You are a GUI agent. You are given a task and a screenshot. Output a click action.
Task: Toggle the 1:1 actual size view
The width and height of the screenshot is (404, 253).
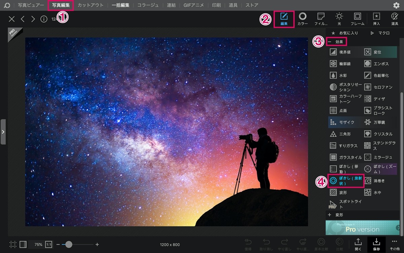click(48, 244)
